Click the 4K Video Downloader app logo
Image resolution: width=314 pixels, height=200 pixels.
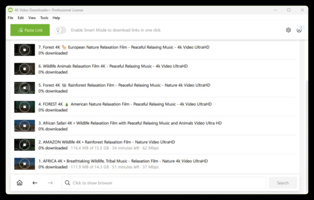10,10
